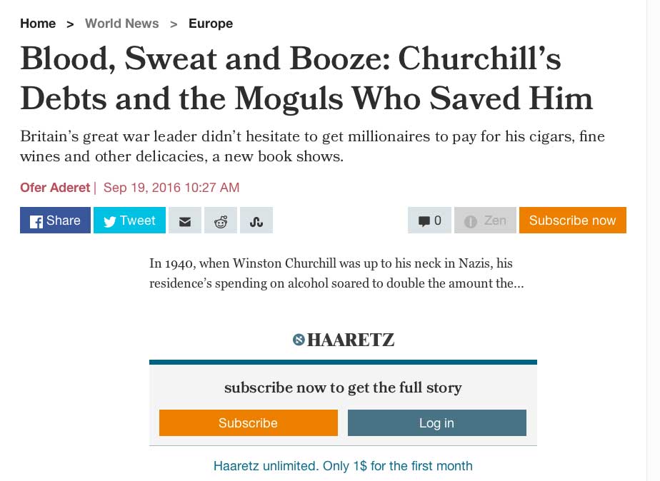Toggle Zen reading mode
This screenshot has width=660, height=481.
(485, 221)
